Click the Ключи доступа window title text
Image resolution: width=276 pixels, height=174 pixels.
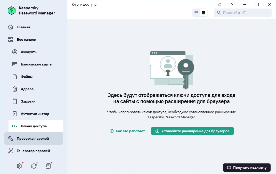point(84,5)
